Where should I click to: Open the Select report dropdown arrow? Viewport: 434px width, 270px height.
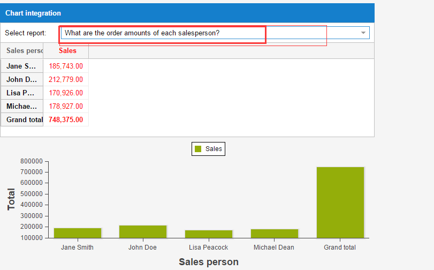tap(363, 33)
